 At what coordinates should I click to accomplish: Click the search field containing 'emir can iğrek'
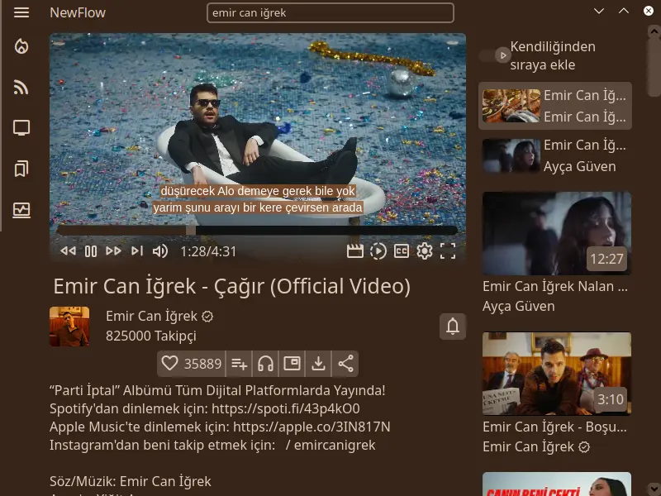pos(330,13)
